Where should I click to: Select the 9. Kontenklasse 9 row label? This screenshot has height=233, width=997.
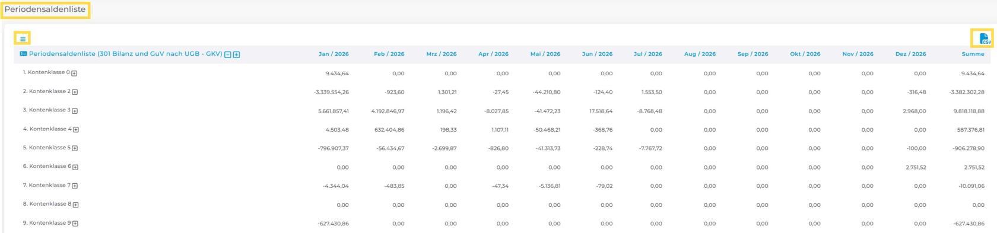pos(47,223)
